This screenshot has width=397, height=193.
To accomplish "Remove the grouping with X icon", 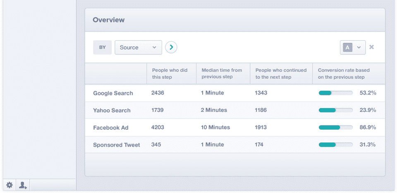I will click(372, 47).
